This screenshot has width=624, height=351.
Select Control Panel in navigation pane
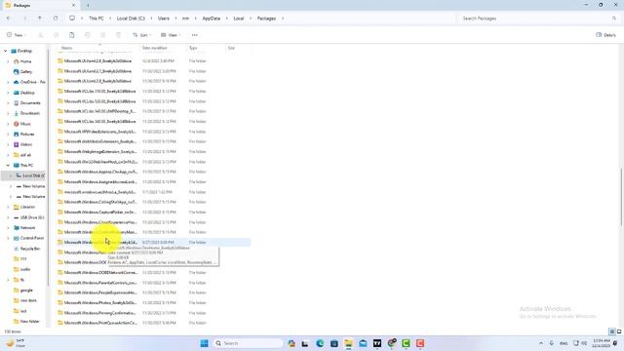32,238
